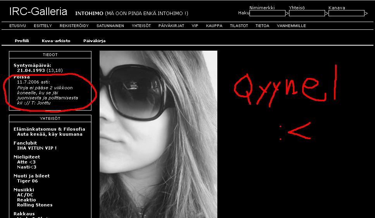This screenshot has height=218, width=375.
Task: Open the Tiger 06 community link
Action: [x=28, y=181]
